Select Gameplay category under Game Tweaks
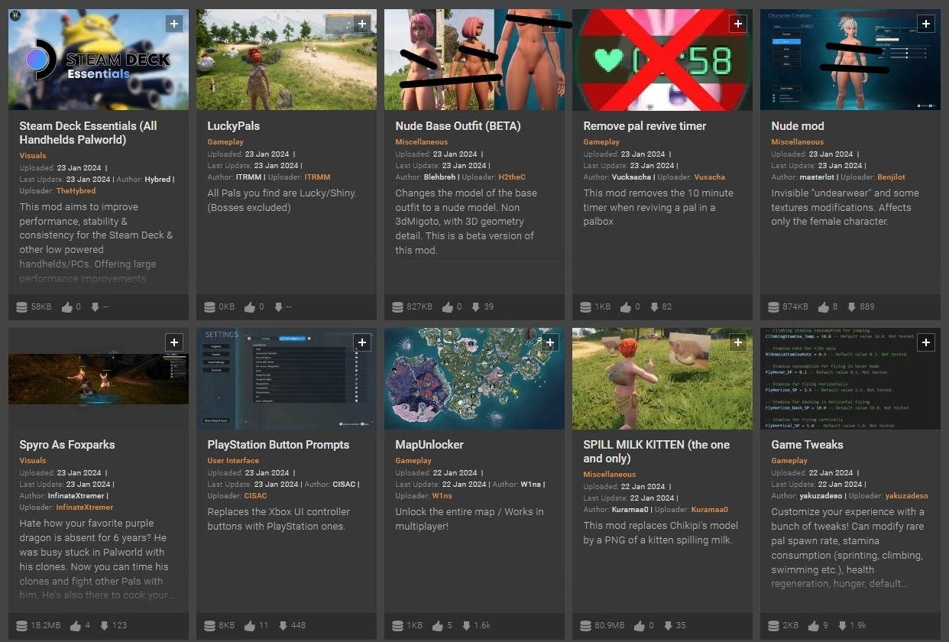 [x=789, y=461]
